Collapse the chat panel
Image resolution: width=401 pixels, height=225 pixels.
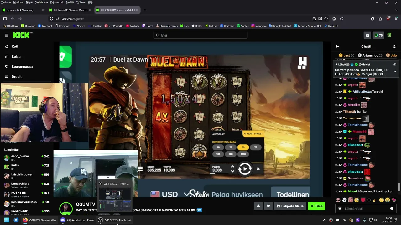coord(337,47)
